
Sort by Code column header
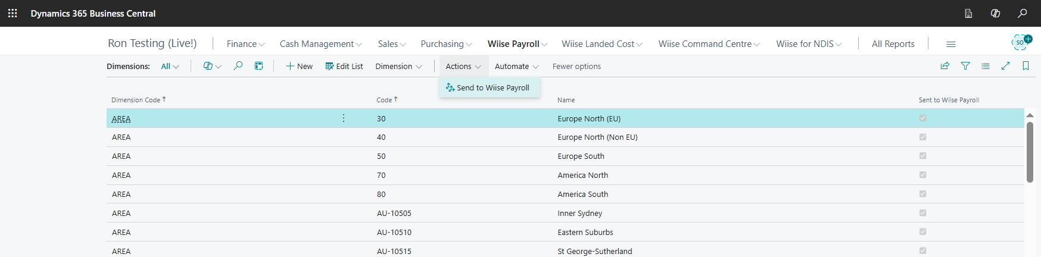click(x=387, y=100)
